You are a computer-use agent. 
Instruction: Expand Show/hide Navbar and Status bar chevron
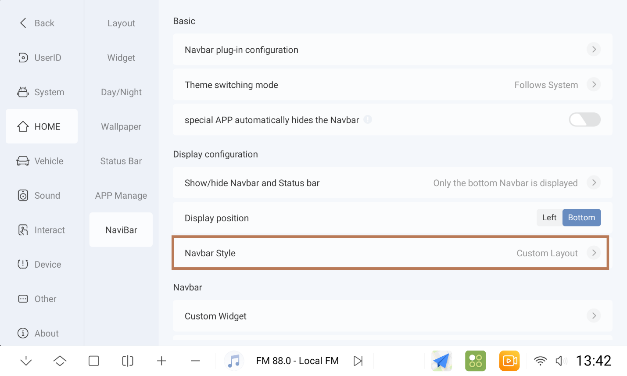[x=594, y=183]
